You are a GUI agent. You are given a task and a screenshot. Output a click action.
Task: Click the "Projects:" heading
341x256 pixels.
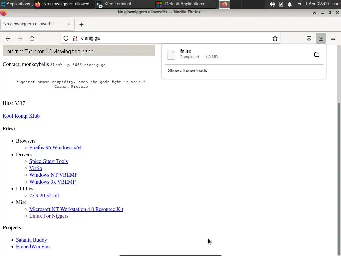coord(13,228)
